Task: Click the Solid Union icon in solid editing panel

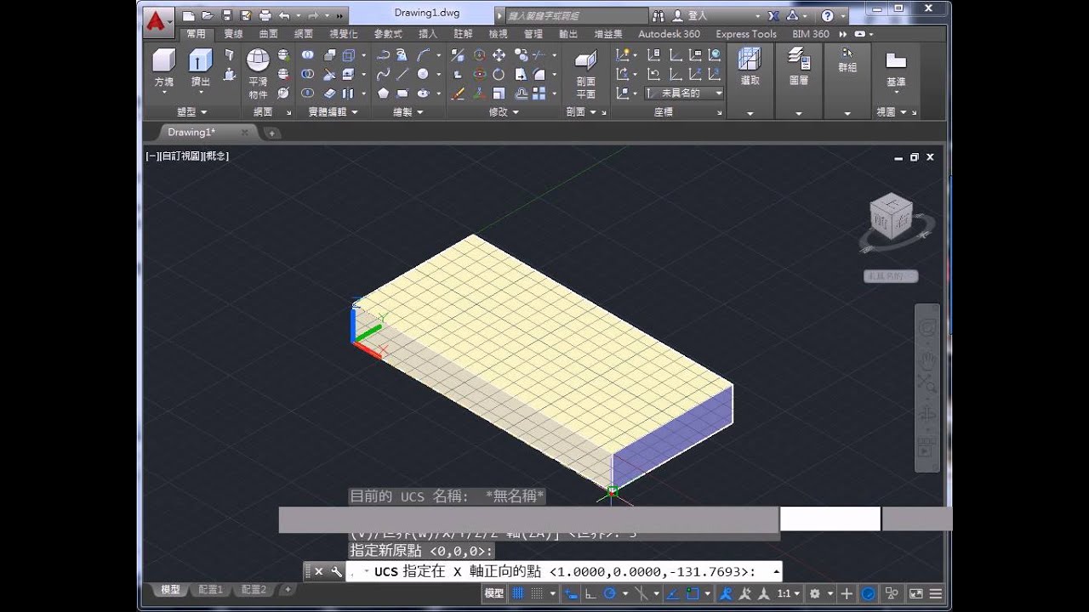Action: pos(308,54)
